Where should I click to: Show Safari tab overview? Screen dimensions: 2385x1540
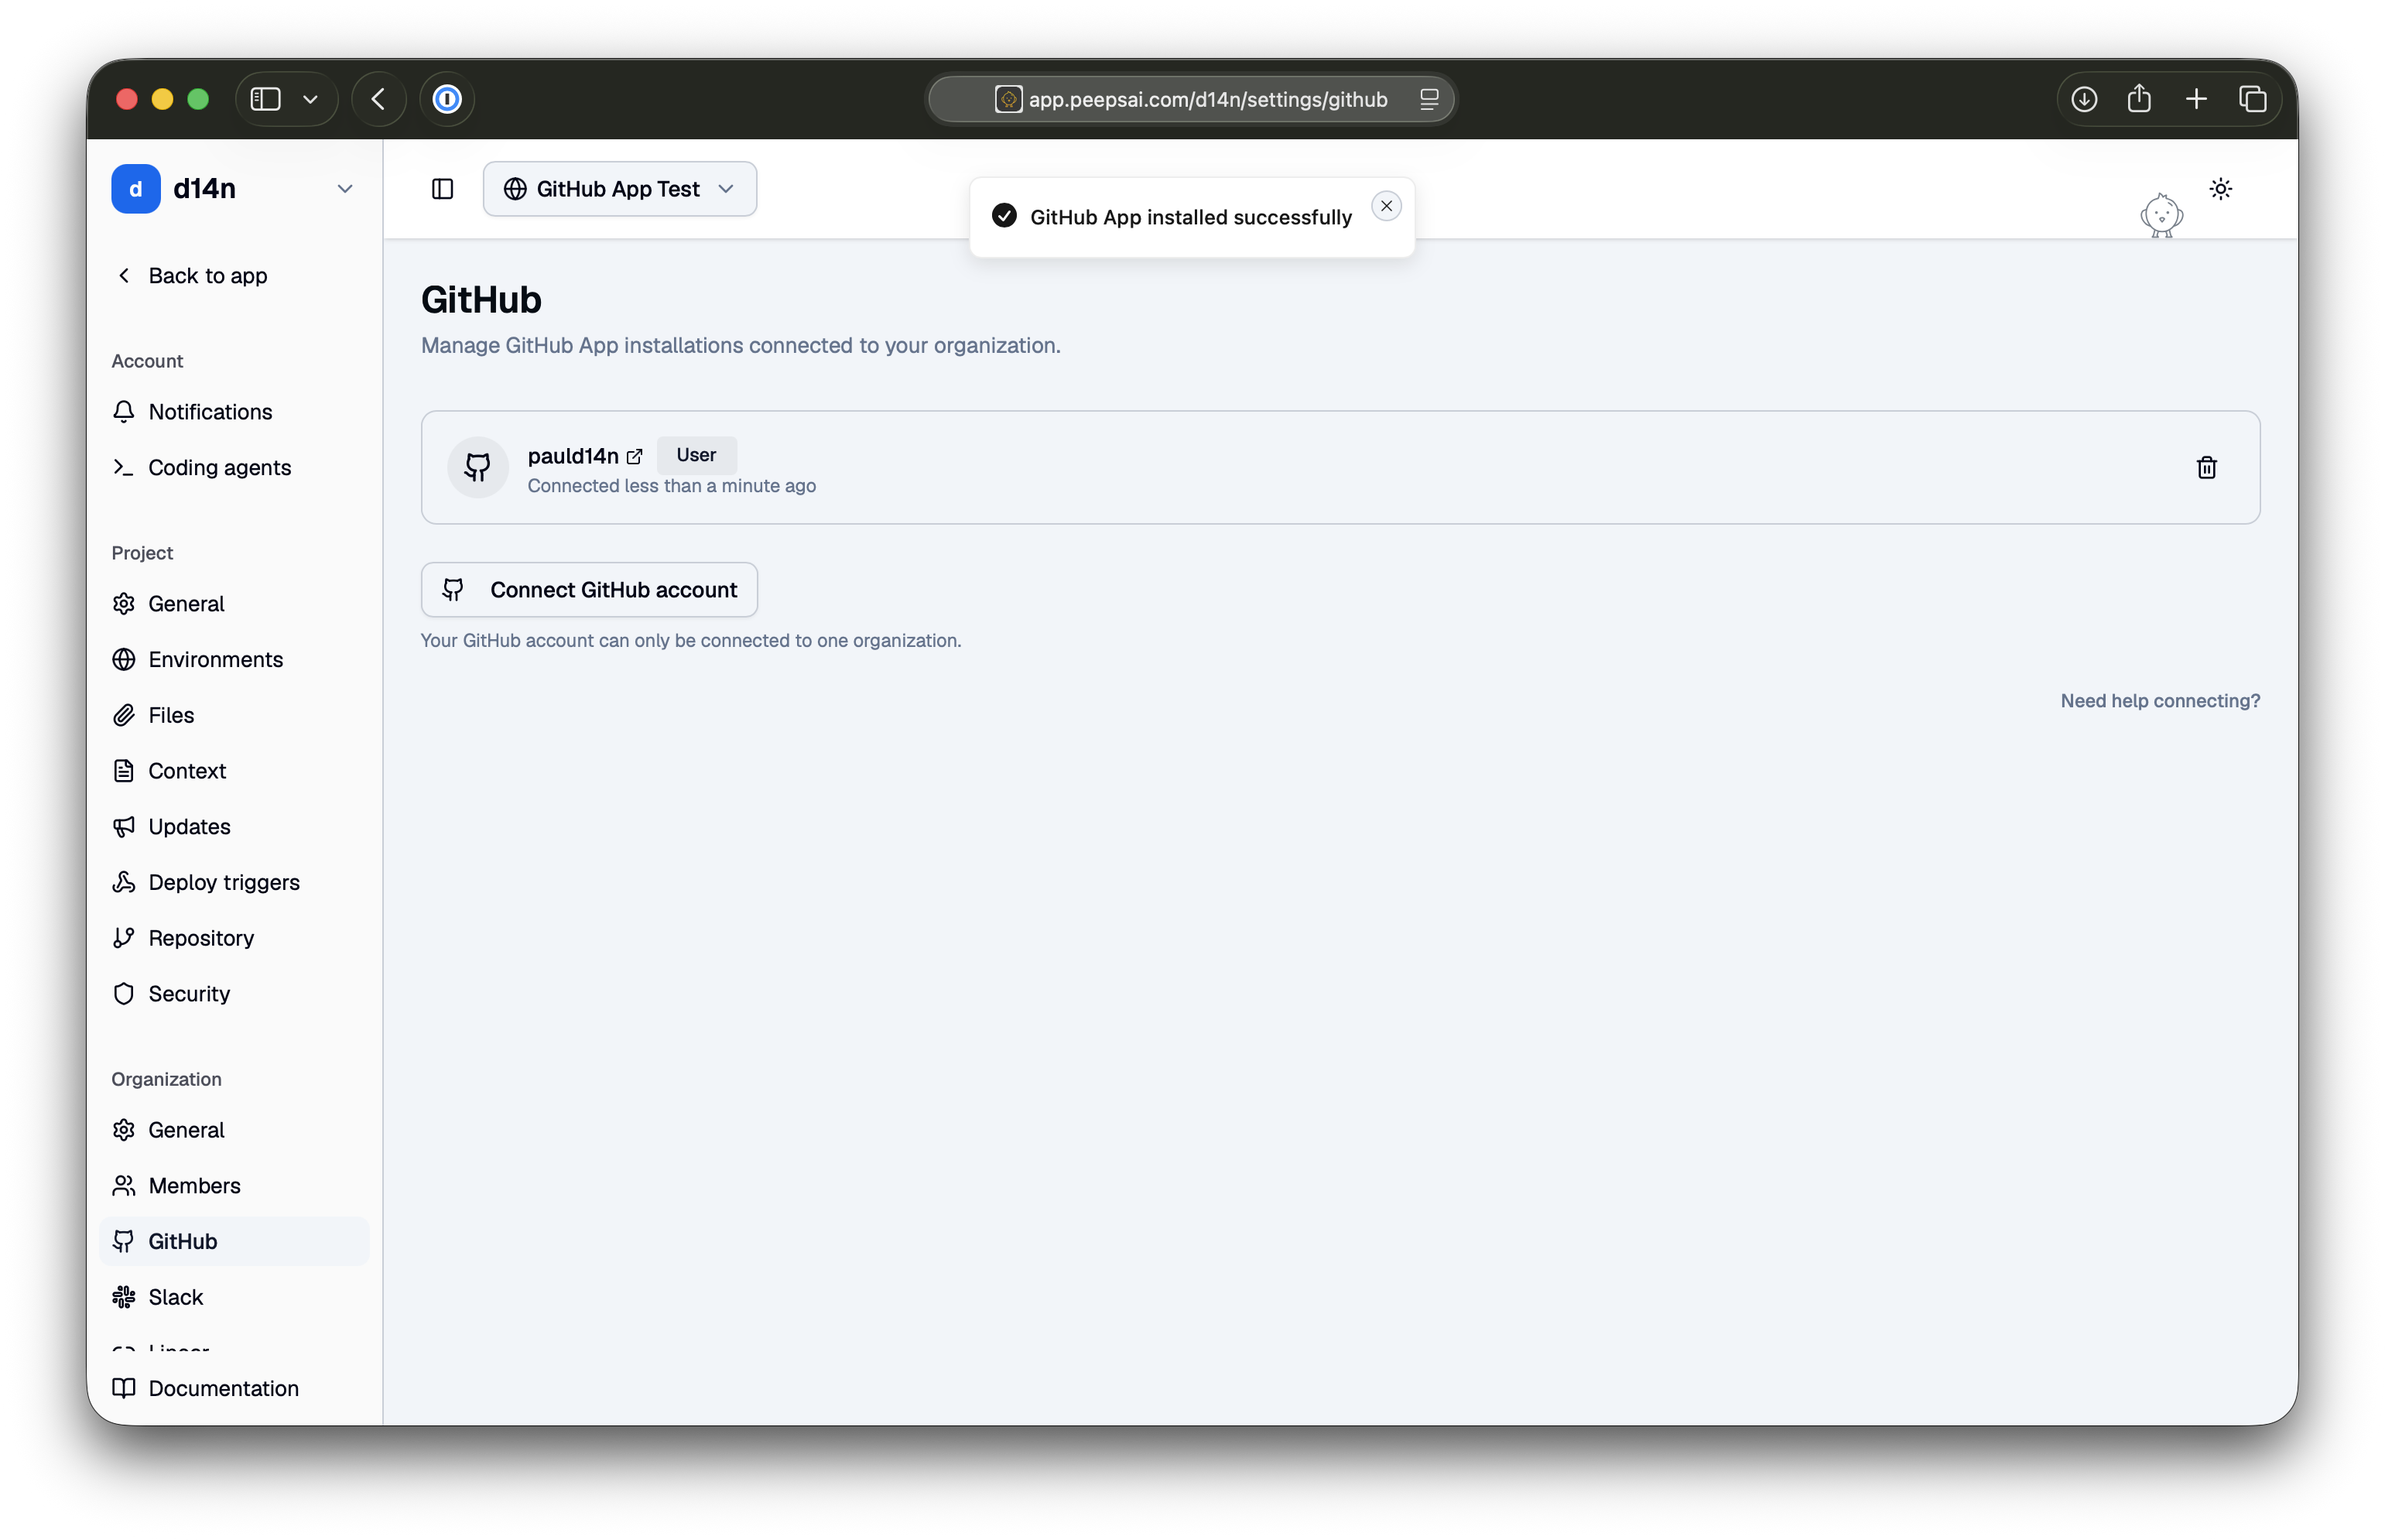(x=2252, y=99)
